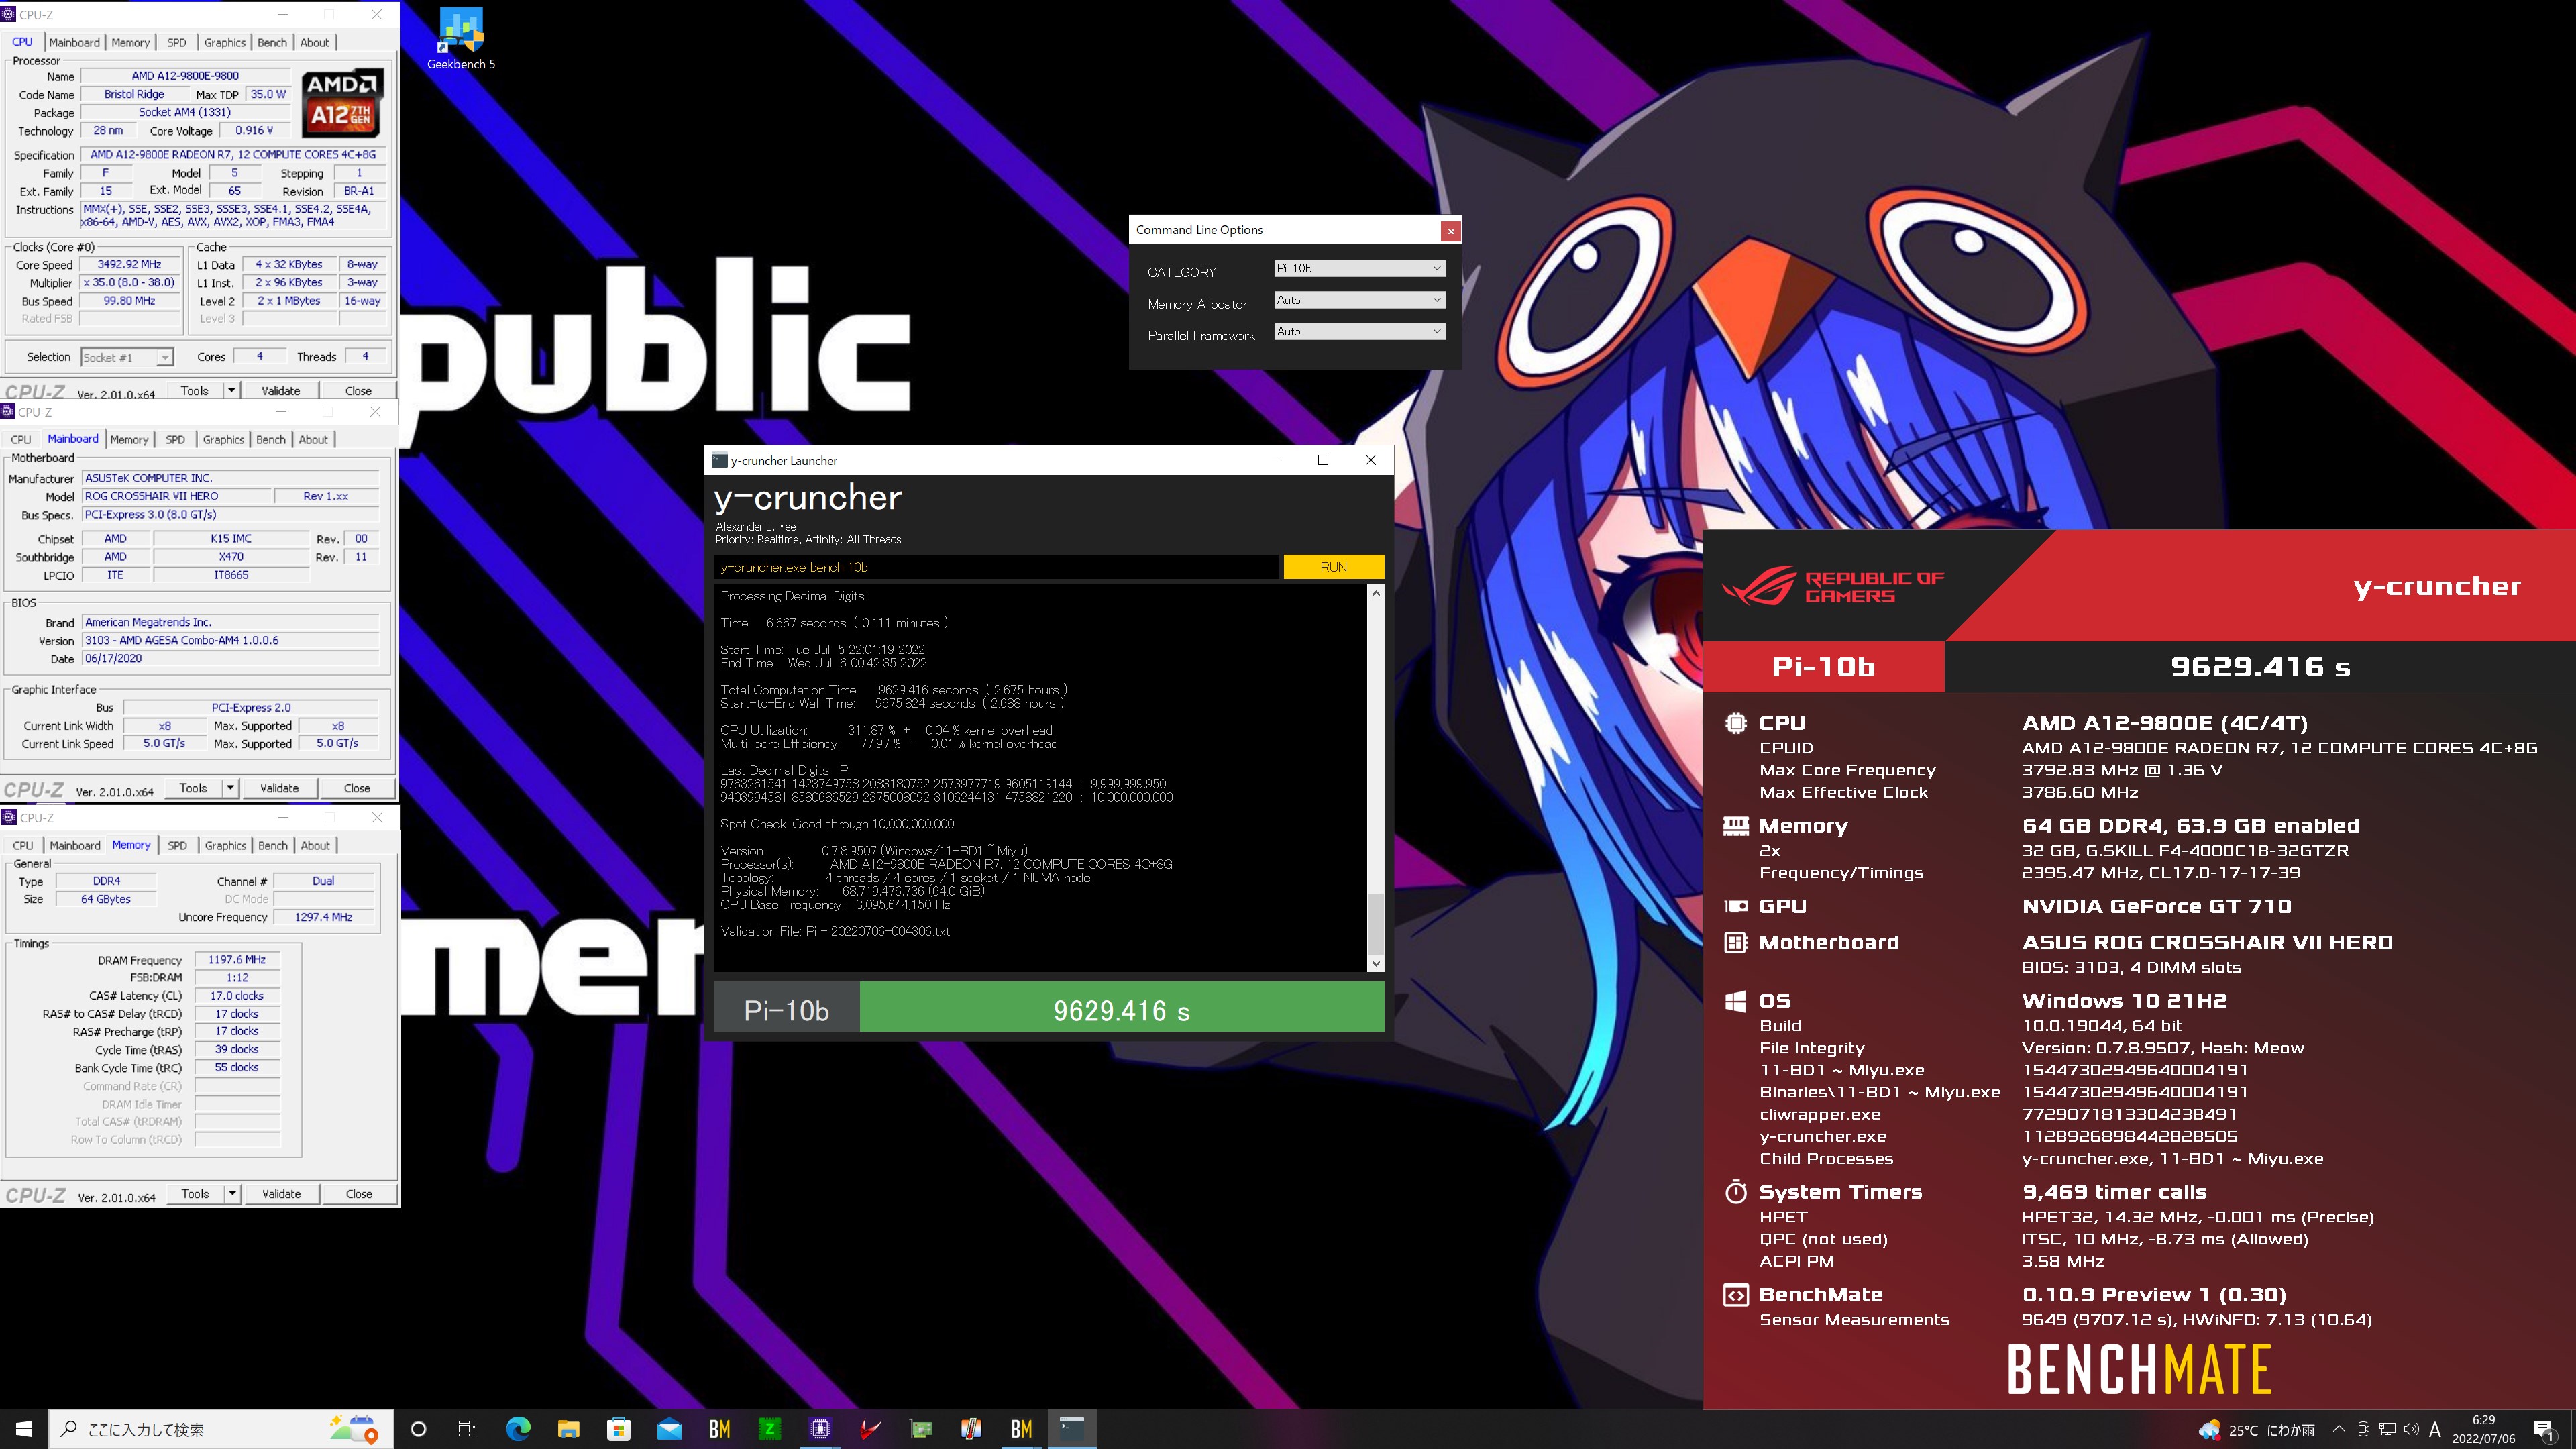This screenshot has height=1449, width=2576.
Task: Click the search icon in the taskbar search box
Action: pyautogui.click(x=69, y=1429)
